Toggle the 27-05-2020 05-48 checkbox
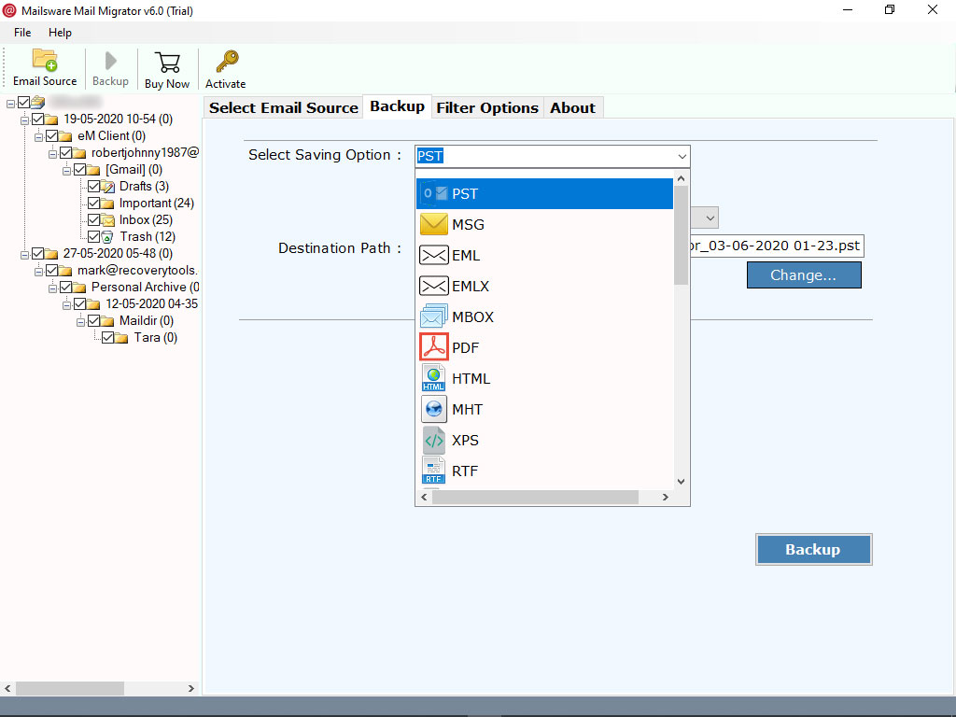The height and width of the screenshot is (717, 956). (x=37, y=253)
